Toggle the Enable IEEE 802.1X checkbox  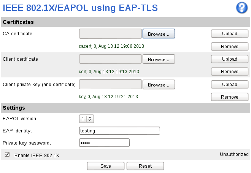pyautogui.click(x=7, y=154)
